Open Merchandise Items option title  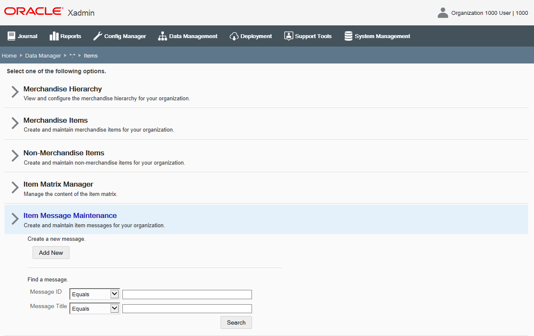[55, 121]
